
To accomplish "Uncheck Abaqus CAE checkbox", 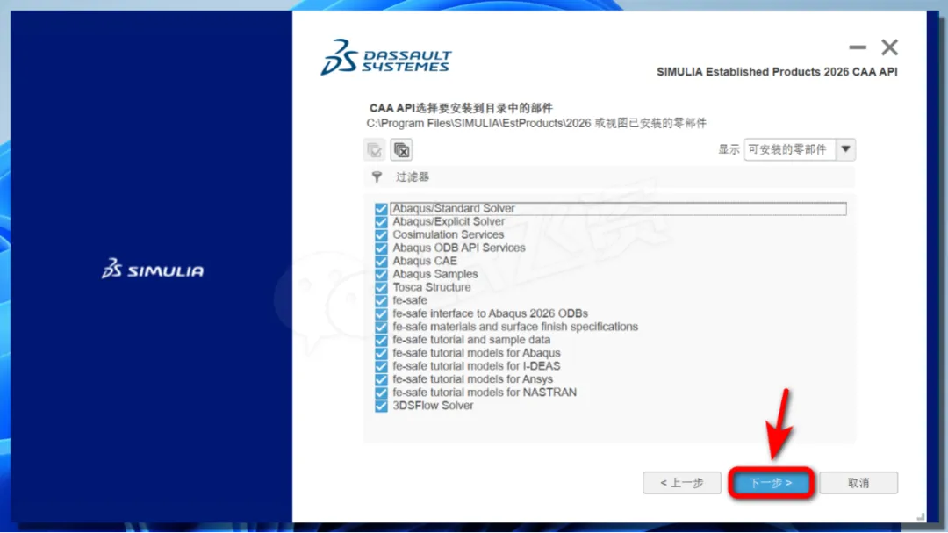I will [381, 262].
